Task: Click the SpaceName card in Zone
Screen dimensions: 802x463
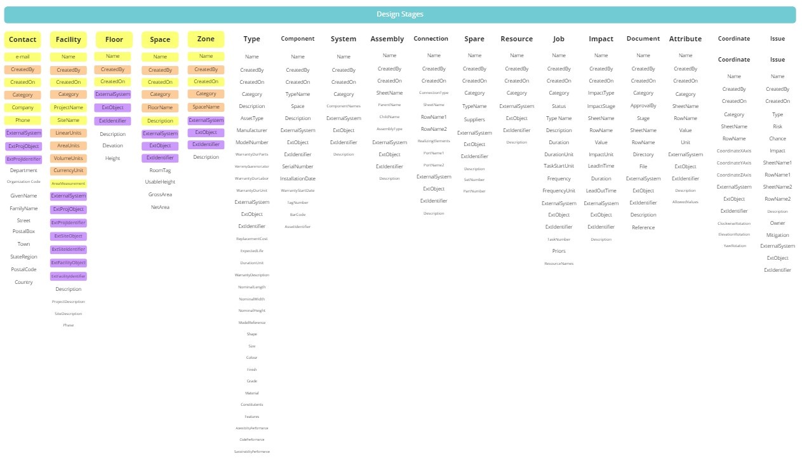Action: (x=206, y=107)
